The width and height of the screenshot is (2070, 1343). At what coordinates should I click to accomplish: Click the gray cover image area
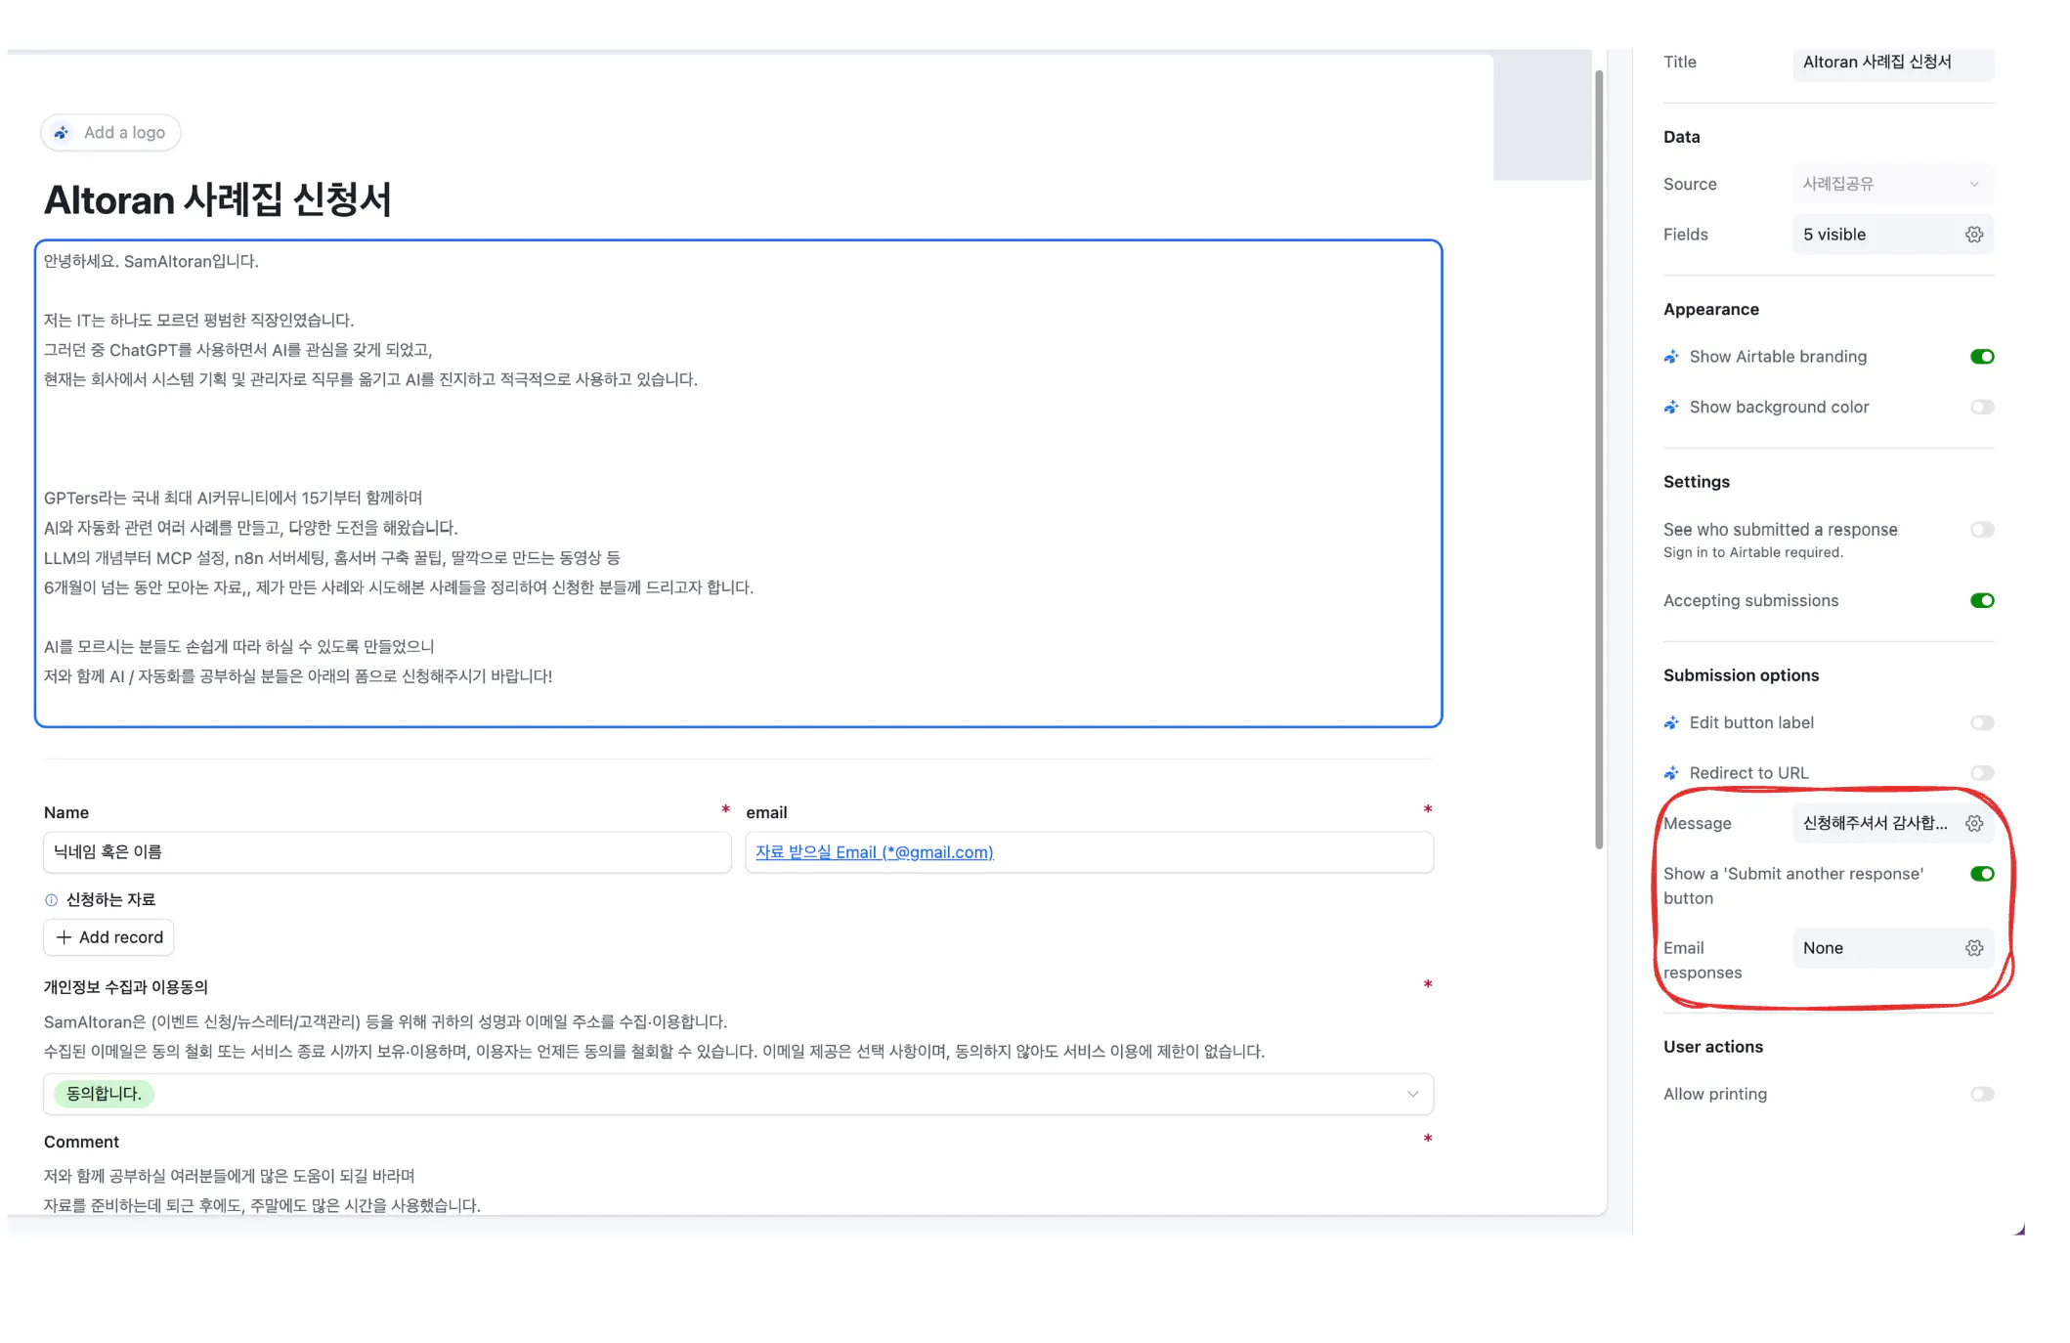[1542, 115]
